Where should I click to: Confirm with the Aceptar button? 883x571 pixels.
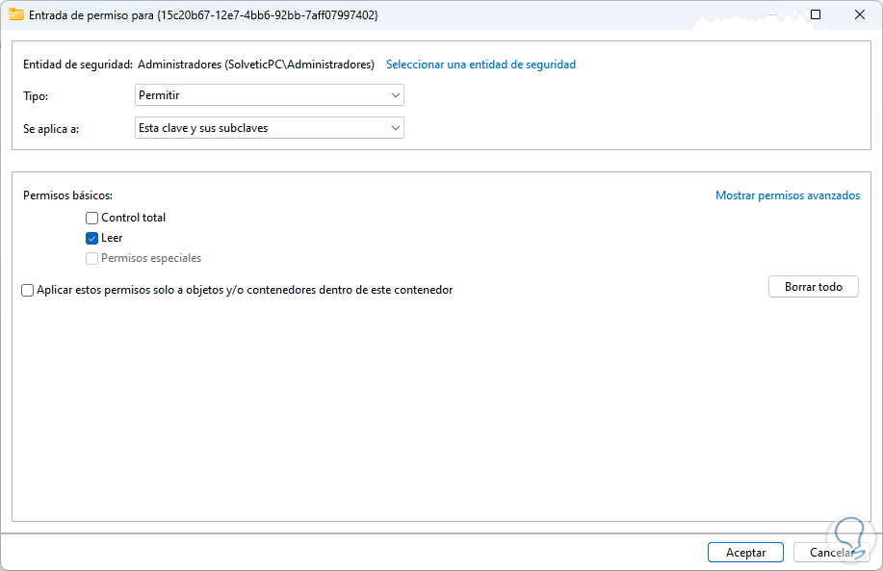[x=745, y=553]
